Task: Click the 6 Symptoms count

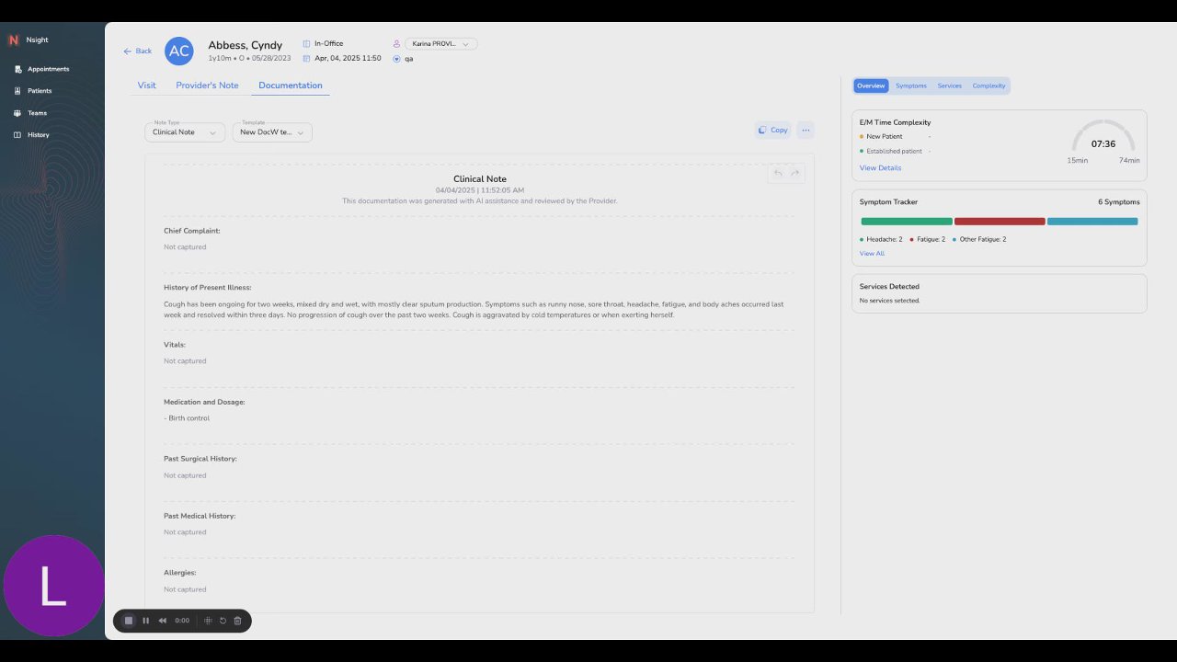Action: click(1119, 202)
